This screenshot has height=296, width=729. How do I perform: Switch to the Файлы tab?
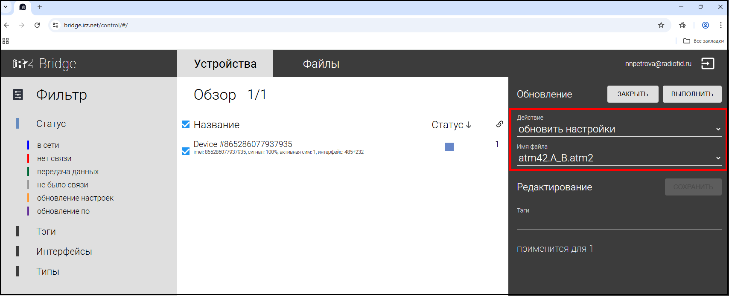[321, 64]
